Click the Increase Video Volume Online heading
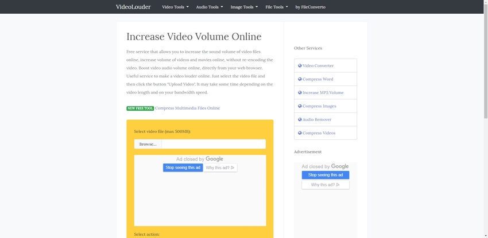Image resolution: width=488 pixels, height=238 pixels. [x=194, y=37]
